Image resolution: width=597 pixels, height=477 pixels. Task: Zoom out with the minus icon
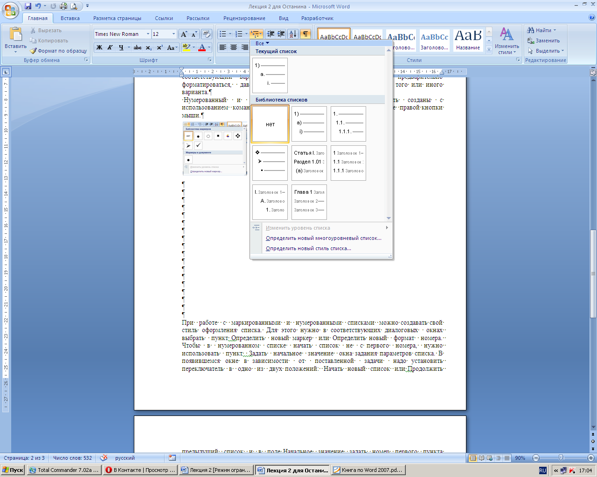(536, 458)
